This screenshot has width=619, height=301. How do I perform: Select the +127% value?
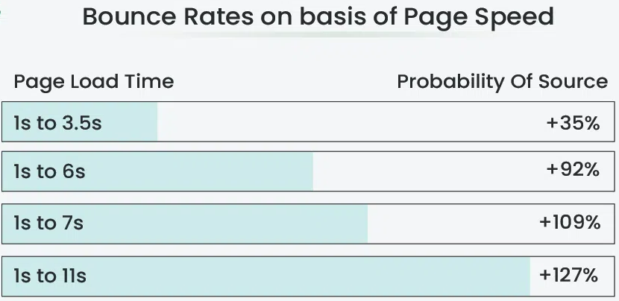point(568,275)
